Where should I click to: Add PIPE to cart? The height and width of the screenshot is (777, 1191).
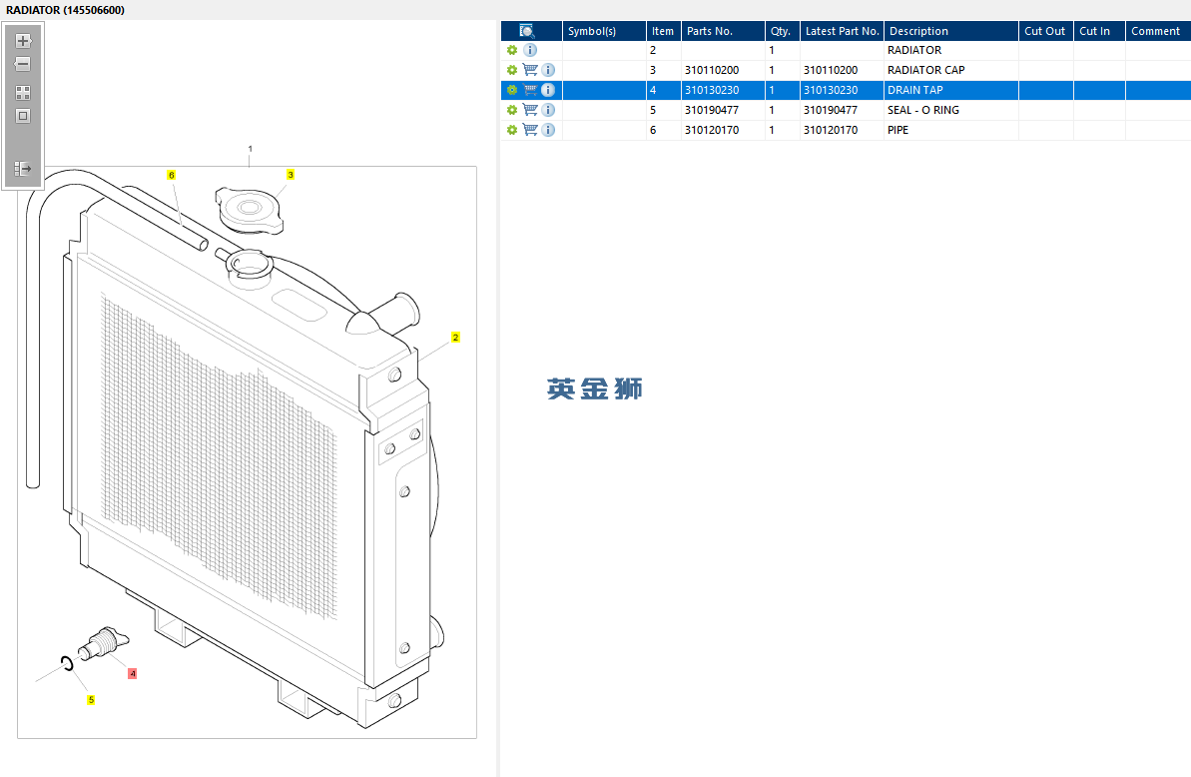(x=530, y=130)
